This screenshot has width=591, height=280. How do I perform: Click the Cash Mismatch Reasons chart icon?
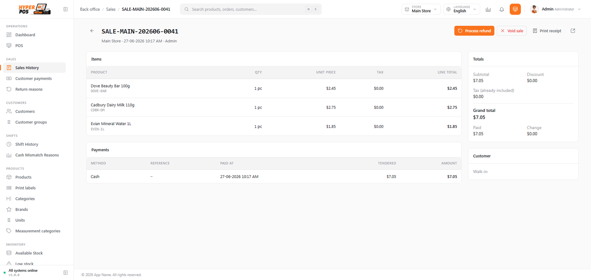pyautogui.click(x=9, y=155)
